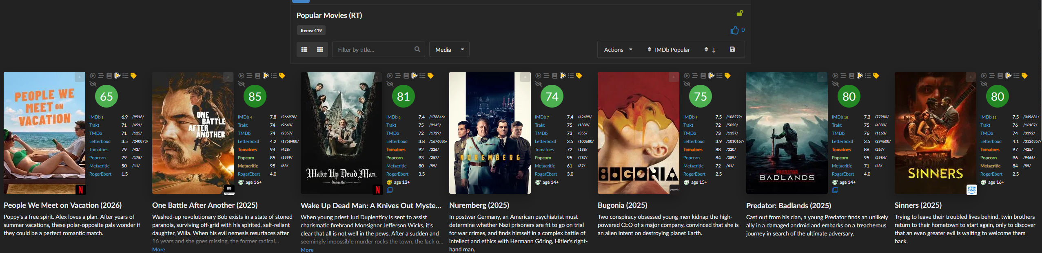Click the book icon for Predator: Badlands

(x=851, y=76)
